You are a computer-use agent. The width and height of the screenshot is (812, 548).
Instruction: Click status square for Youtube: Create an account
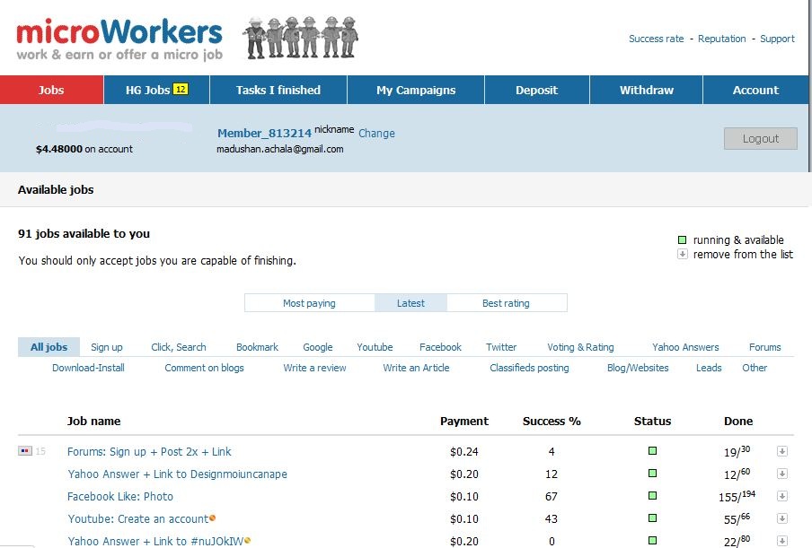[x=652, y=518]
